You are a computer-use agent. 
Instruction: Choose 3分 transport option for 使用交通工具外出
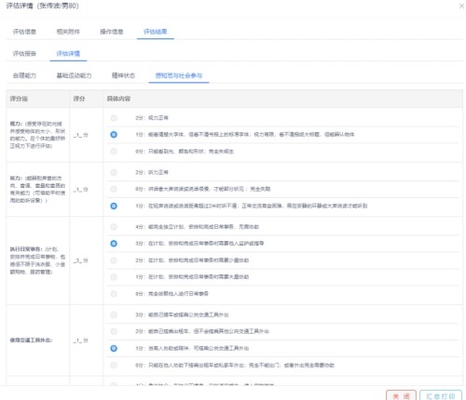pyautogui.click(x=114, y=315)
